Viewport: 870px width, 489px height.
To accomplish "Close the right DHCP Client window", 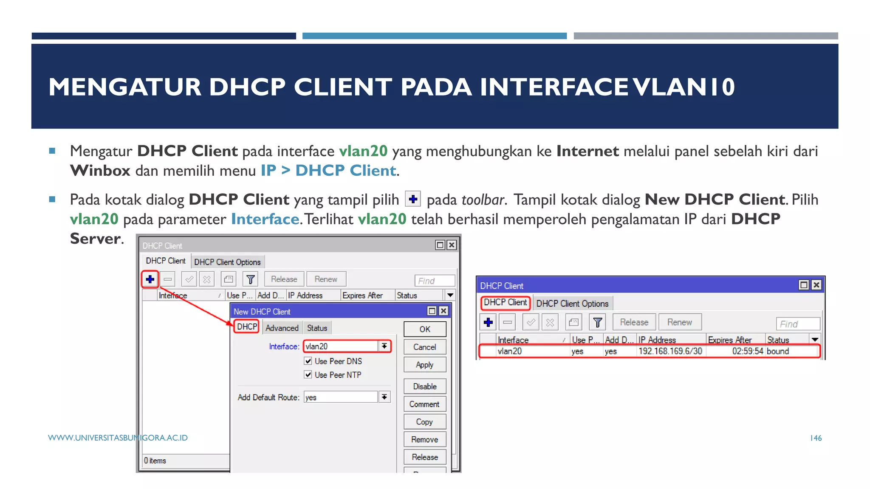I will click(x=816, y=285).
